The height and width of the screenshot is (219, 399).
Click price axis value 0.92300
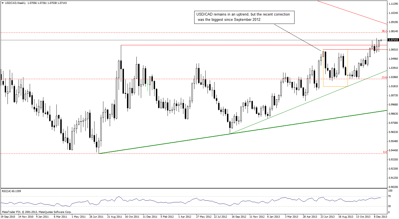coord(393,169)
